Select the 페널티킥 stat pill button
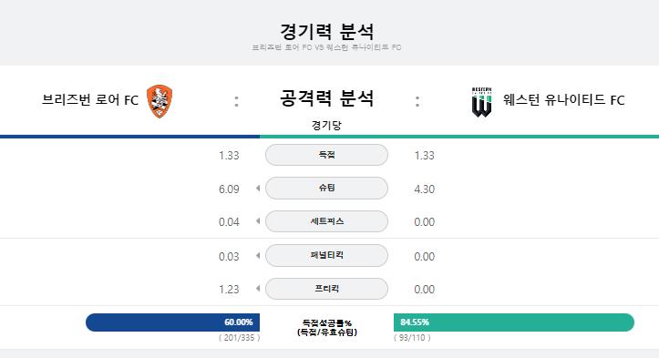This screenshot has height=358, width=659. (x=326, y=255)
